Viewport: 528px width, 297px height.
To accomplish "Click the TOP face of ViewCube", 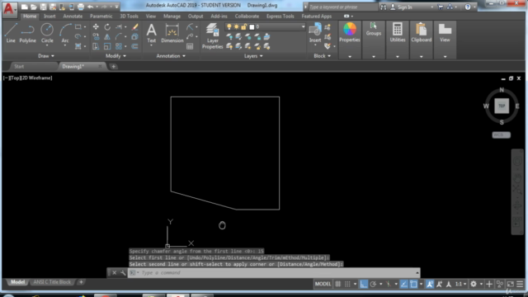I will click(502, 106).
